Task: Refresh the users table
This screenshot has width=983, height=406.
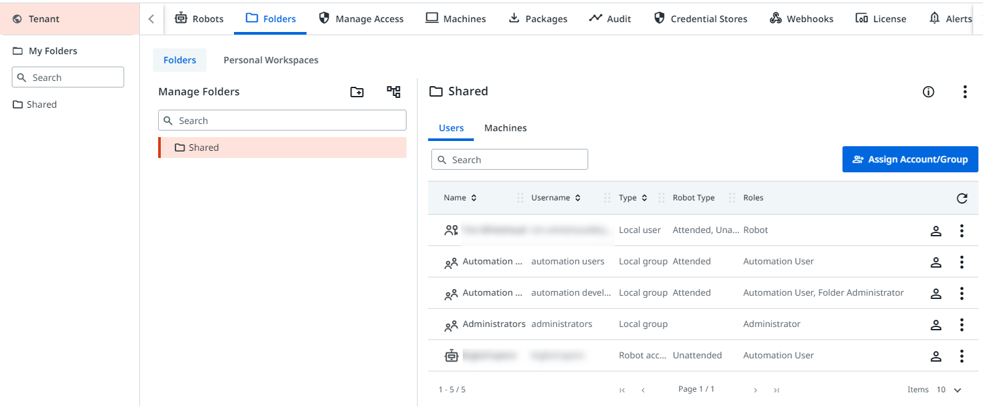Action: click(x=961, y=198)
